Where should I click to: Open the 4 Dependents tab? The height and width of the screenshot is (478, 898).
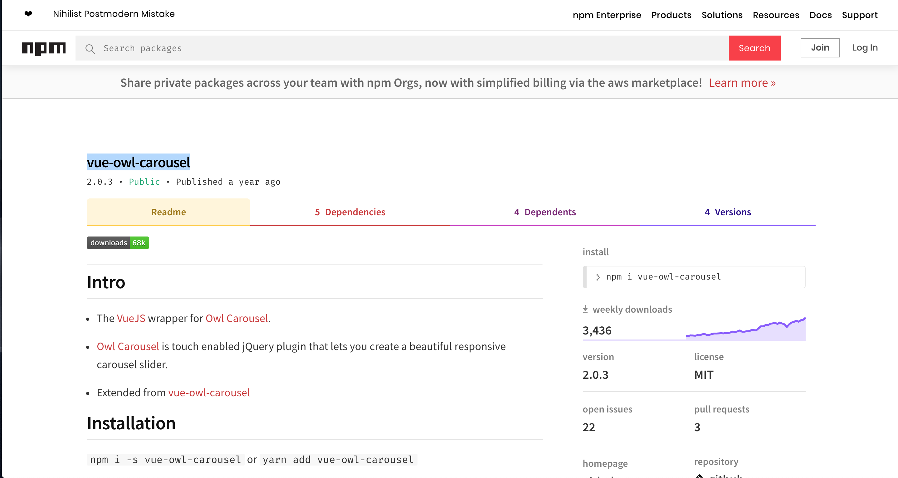pyautogui.click(x=545, y=212)
